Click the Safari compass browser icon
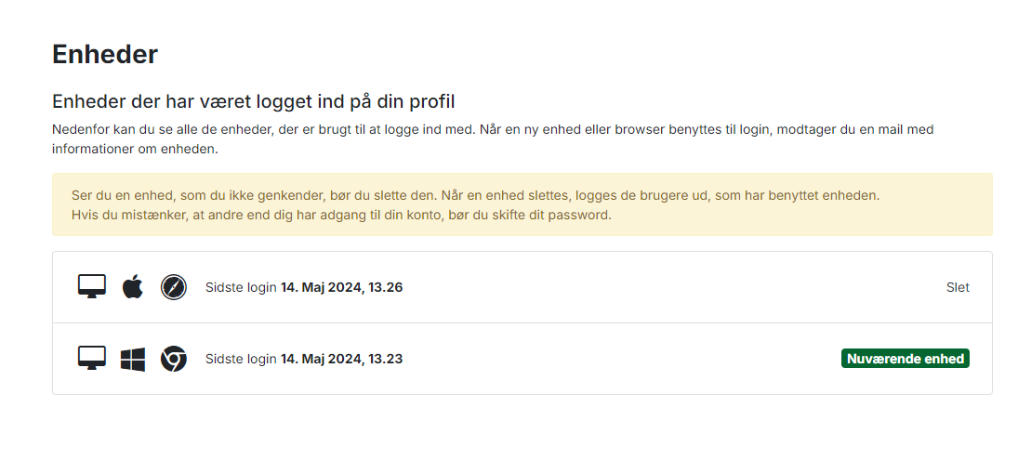 [x=173, y=287]
